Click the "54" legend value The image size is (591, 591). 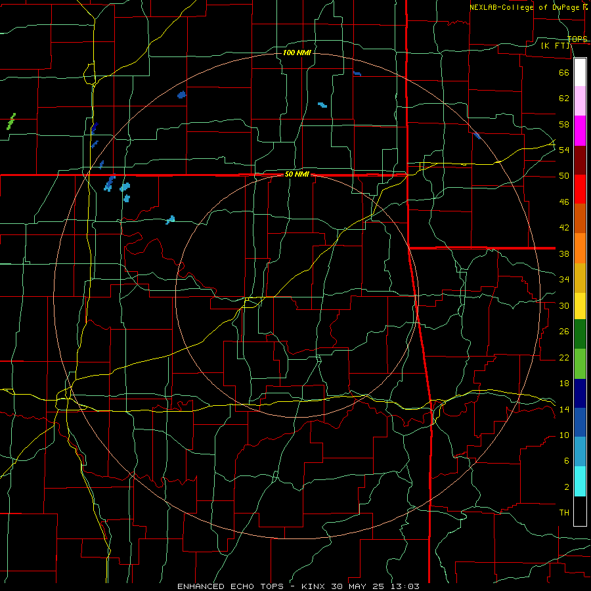564,150
